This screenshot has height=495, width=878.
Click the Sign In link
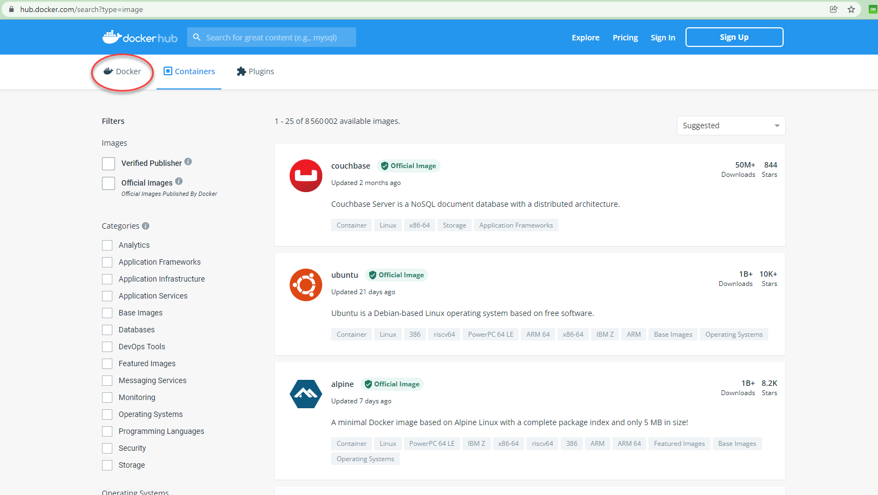pyautogui.click(x=663, y=38)
